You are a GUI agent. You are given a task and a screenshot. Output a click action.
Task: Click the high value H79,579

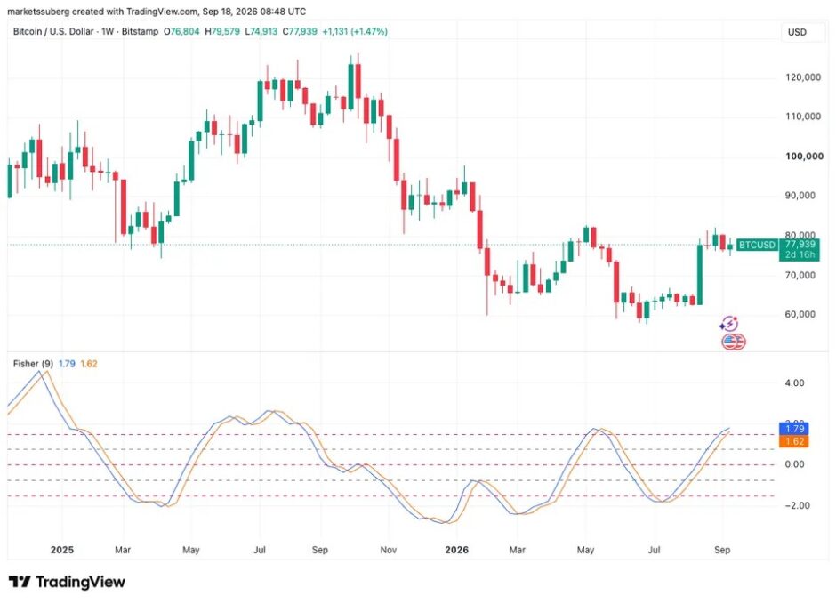(222, 31)
